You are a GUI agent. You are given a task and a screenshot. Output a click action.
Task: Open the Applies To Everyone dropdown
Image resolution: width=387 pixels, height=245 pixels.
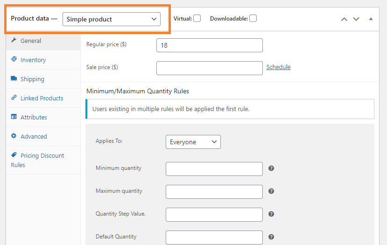[193, 142]
